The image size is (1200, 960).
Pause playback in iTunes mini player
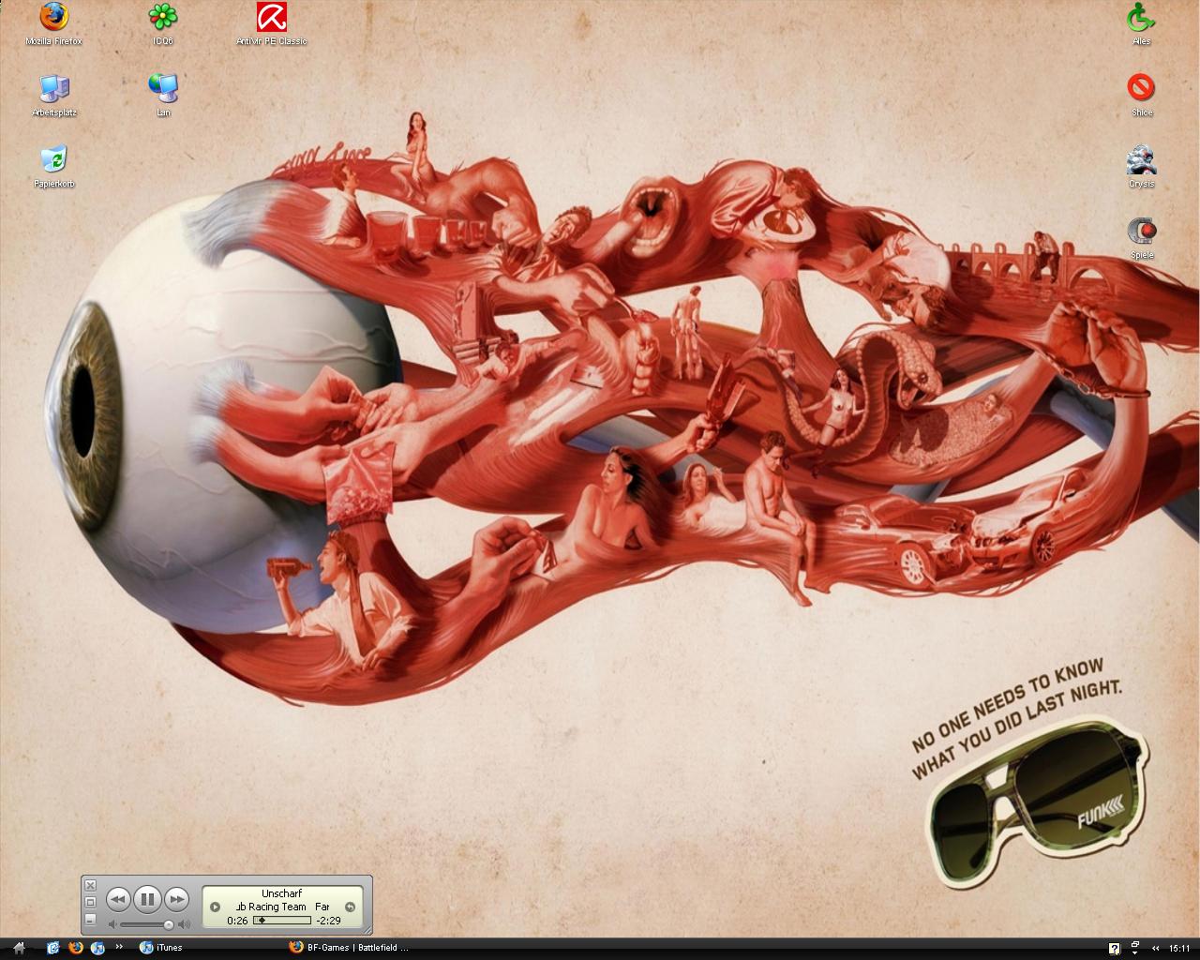[x=146, y=900]
